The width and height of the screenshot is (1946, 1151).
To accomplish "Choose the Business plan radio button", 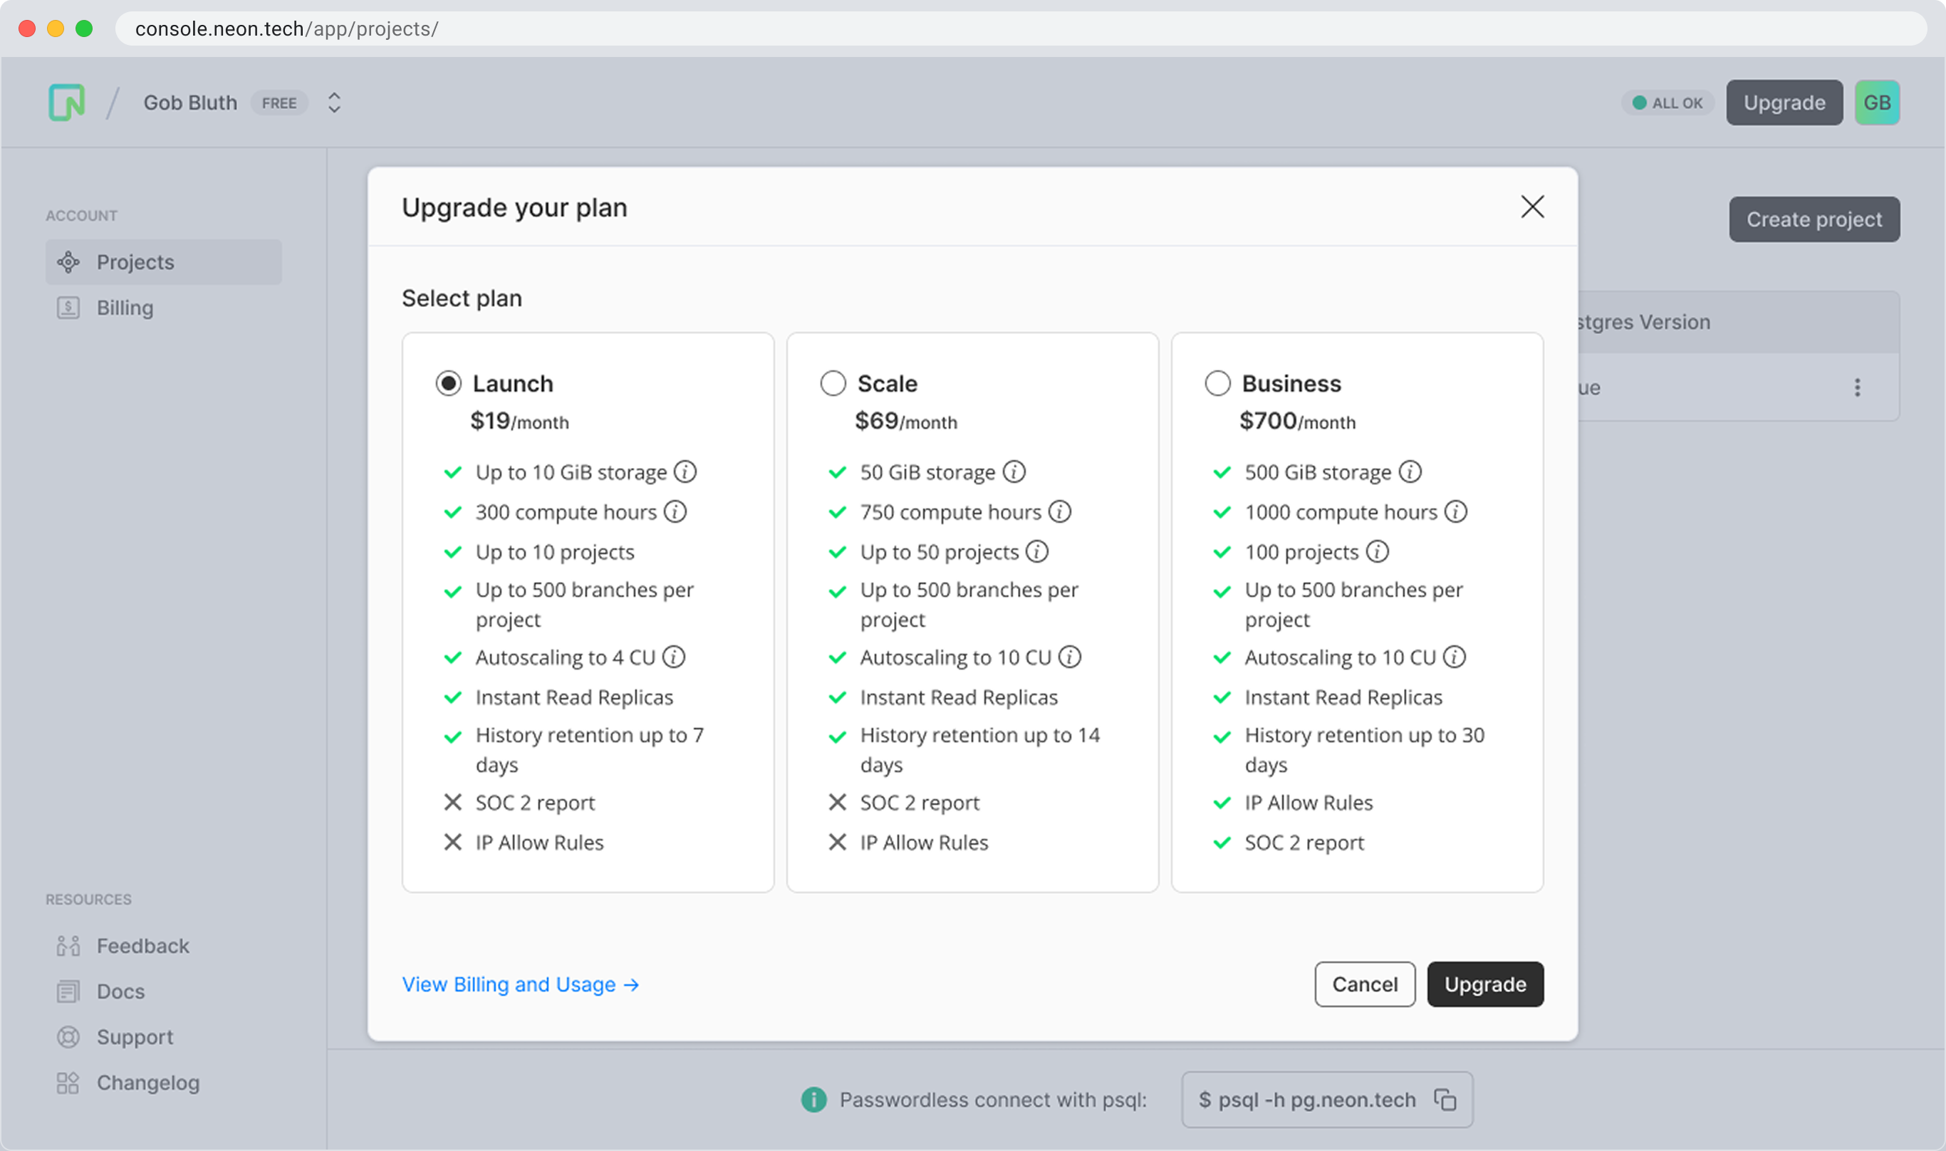I will click(1218, 383).
